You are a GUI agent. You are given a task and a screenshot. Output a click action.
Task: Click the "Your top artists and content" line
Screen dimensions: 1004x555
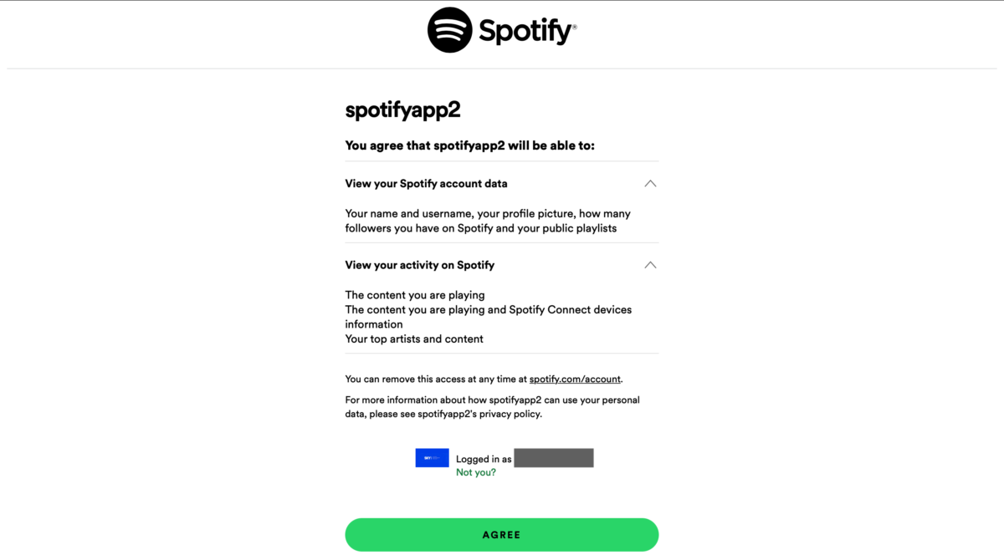(414, 339)
